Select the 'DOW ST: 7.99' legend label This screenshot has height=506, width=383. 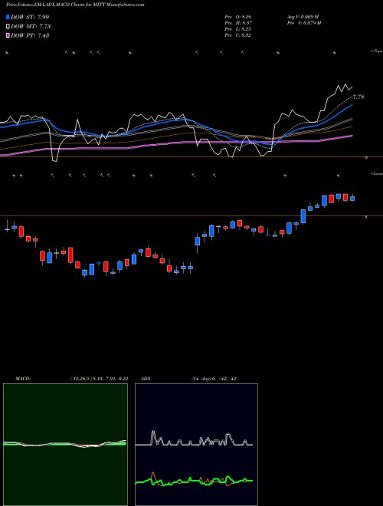[x=30, y=17]
